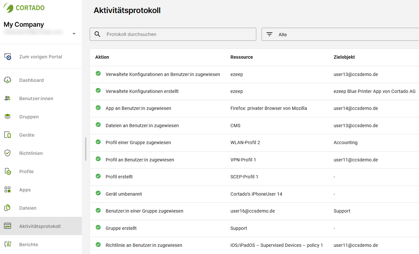419x254 pixels.
Task: Click 'user14@ccsdemo.de' target cell
Action: tap(356, 108)
